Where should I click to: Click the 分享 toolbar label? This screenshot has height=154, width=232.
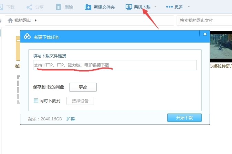point(40,7)
